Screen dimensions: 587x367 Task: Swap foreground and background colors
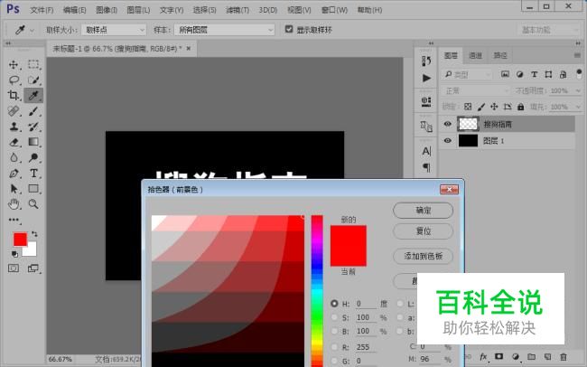[x=34, y=234]
